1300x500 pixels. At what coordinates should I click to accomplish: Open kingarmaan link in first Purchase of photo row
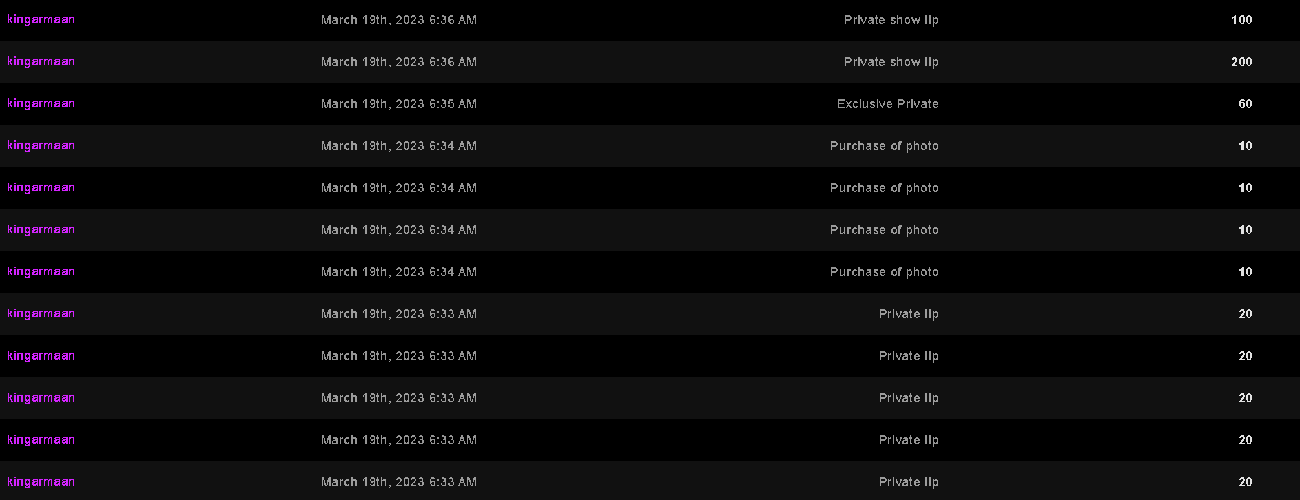[x=41, y=145]
